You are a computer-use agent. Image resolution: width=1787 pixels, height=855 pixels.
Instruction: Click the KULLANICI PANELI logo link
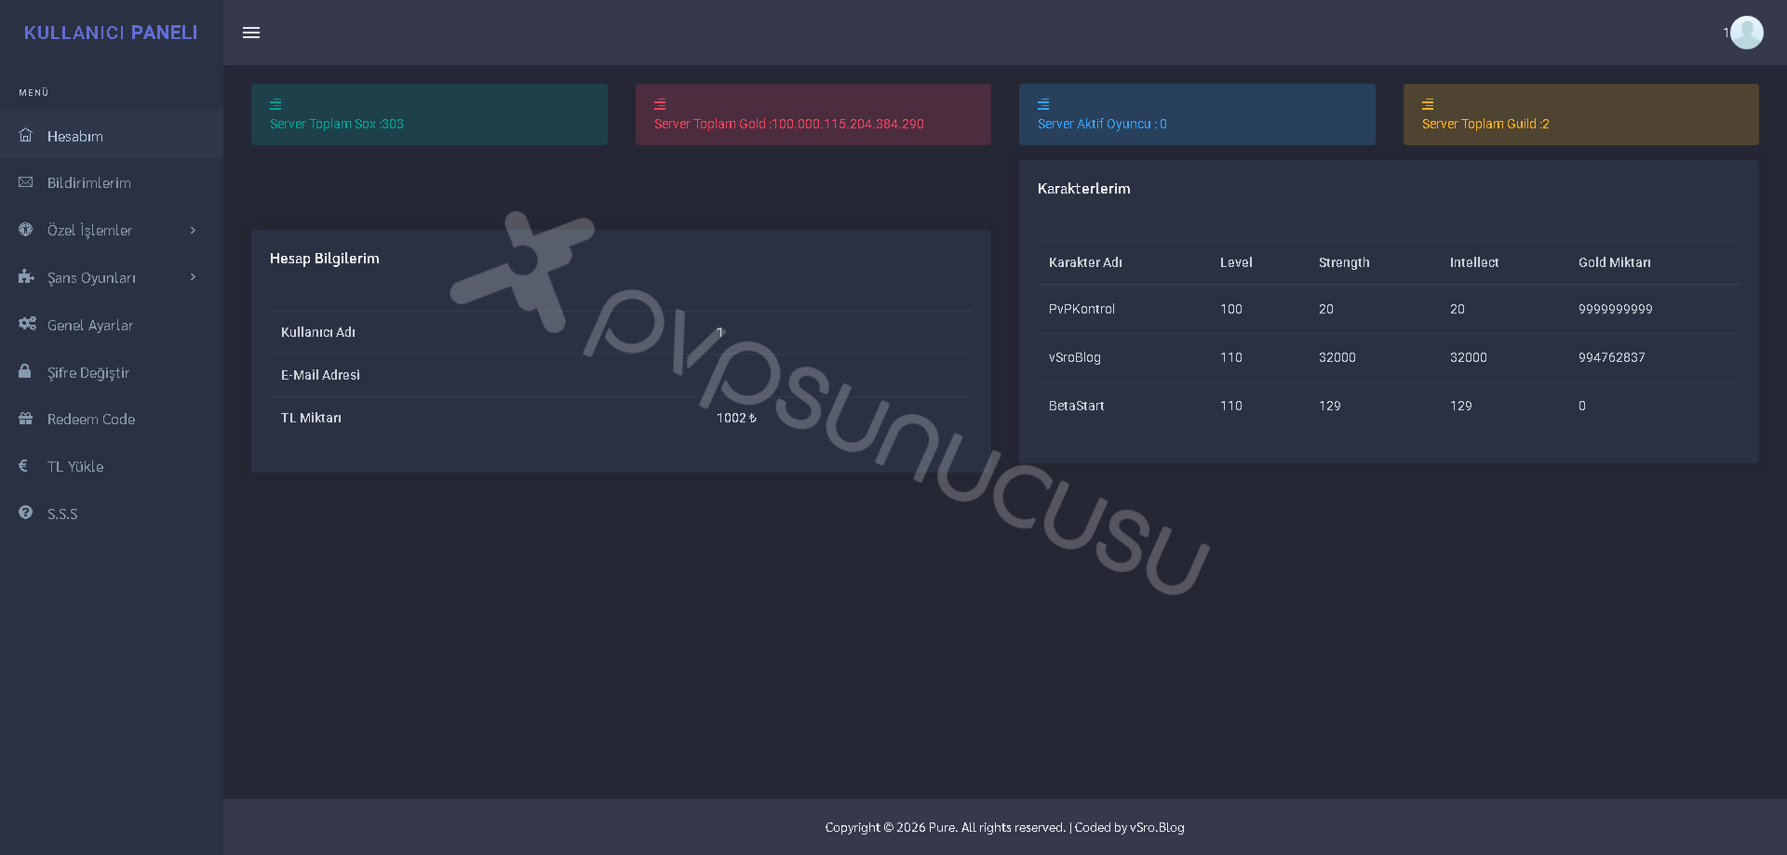[x=111, y=33]
